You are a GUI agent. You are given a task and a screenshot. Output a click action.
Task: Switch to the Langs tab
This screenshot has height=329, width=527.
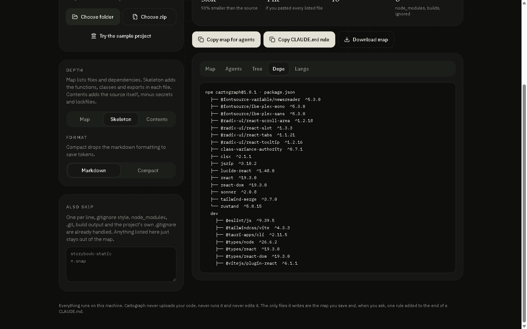click(x=302, y=69)
